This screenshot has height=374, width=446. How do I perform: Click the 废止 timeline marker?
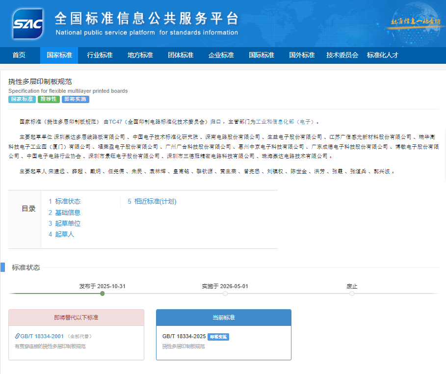pos(352,294)
